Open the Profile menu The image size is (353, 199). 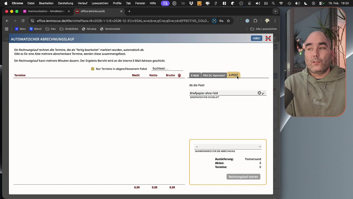117,3
